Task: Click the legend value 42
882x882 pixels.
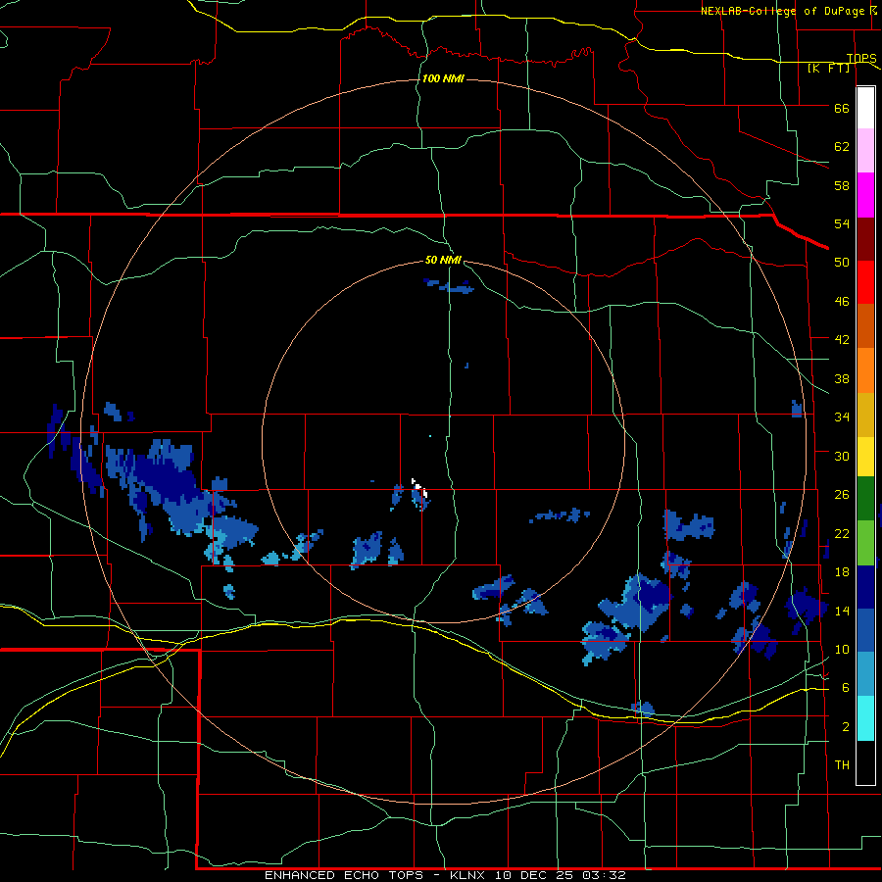Action: [842, 340]
